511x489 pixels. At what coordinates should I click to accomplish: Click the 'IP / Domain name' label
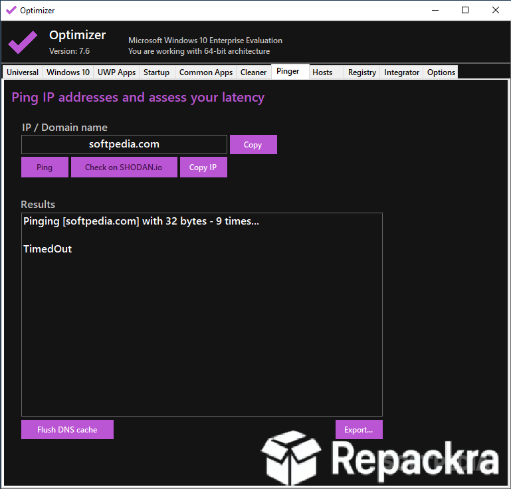pos(64,128)
